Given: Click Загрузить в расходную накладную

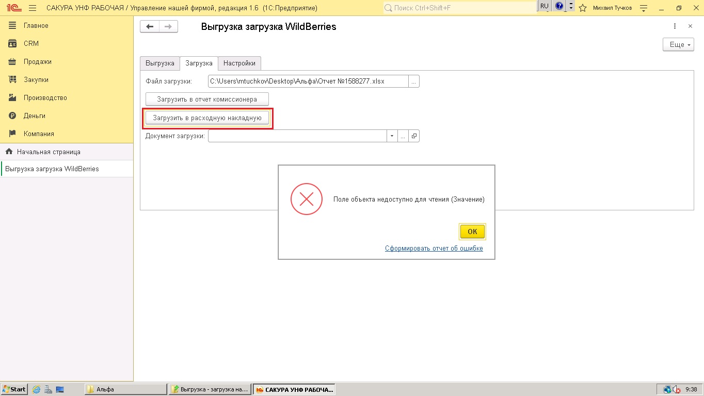Looking at the screenshot, I should [x=207, y=118].
